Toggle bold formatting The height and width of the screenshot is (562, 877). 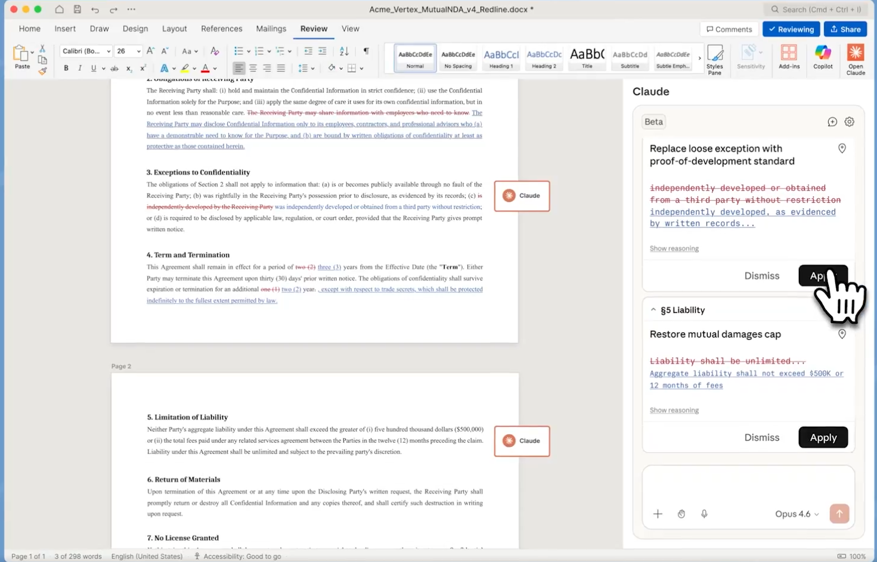(66, 69)
